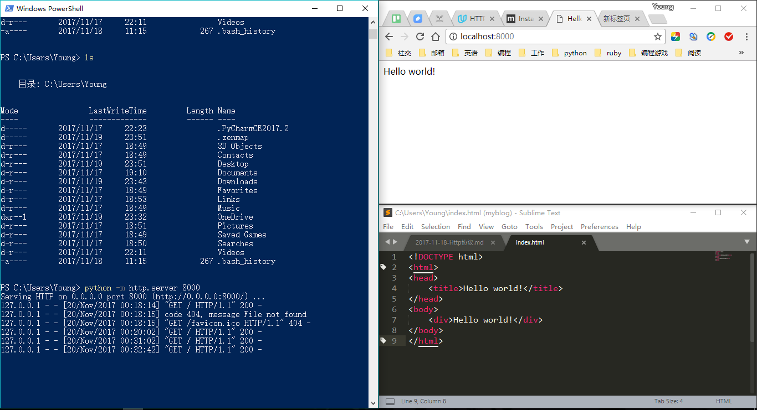Go to next tab with Sublime right arrow

pos(395,242)
